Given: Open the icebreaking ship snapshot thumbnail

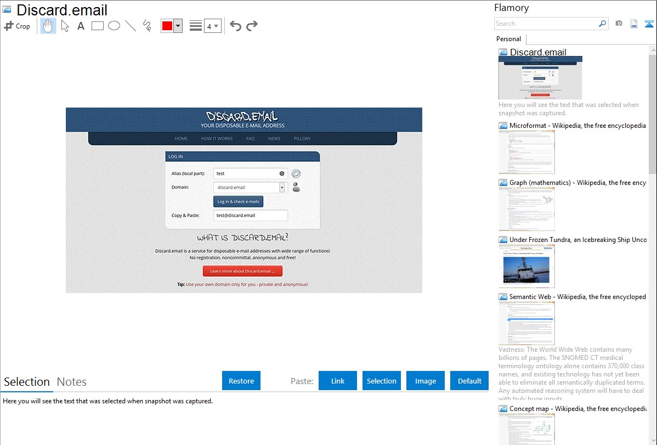Looking at the screenshot, I should click(526, 266).
